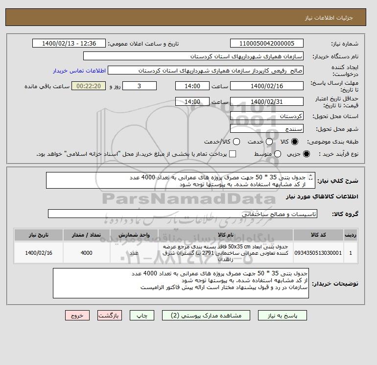Image resolution: width=377 pixels, height=365 pixels.
Task: Select the متوسط purchase type radio
Action: pos(278,154)
